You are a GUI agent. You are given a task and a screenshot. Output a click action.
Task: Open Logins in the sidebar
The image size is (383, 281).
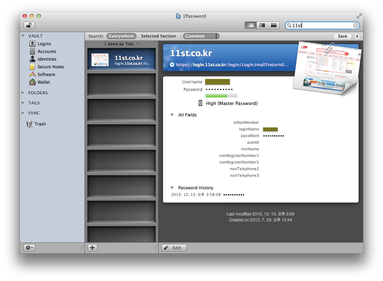44,44
